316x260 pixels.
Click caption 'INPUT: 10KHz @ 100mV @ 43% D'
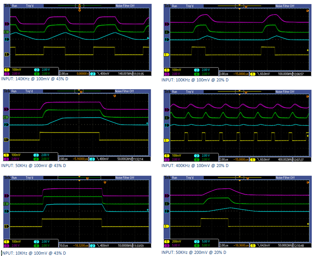(x=34, y=253)
